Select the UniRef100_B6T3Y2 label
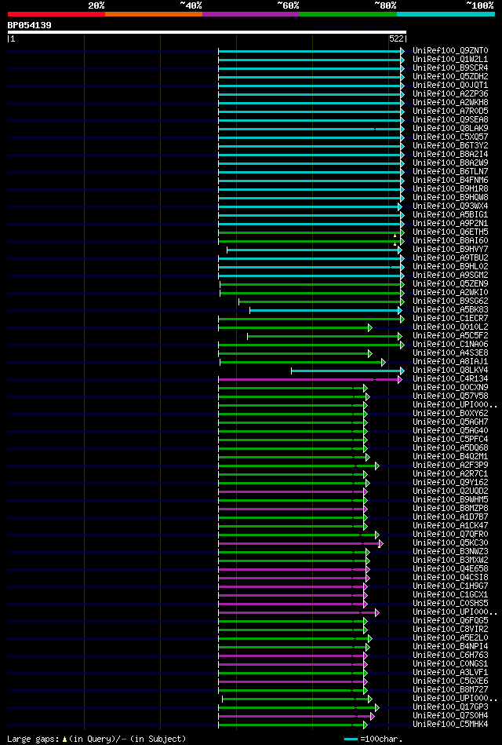The width and height of the screenshot is (502, 745). tap(450, 145)
